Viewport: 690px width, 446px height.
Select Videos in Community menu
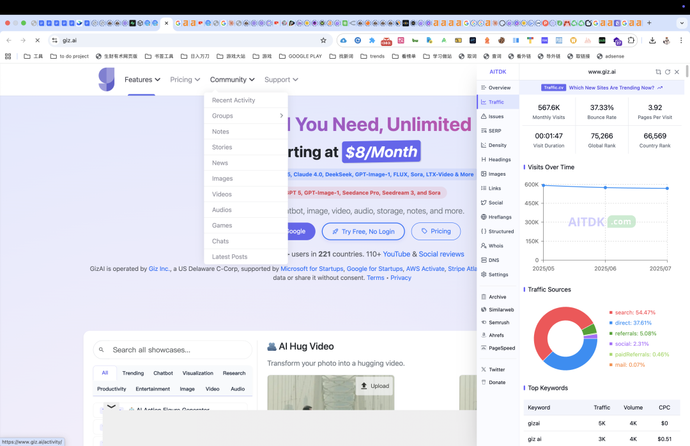pos(246,194)
